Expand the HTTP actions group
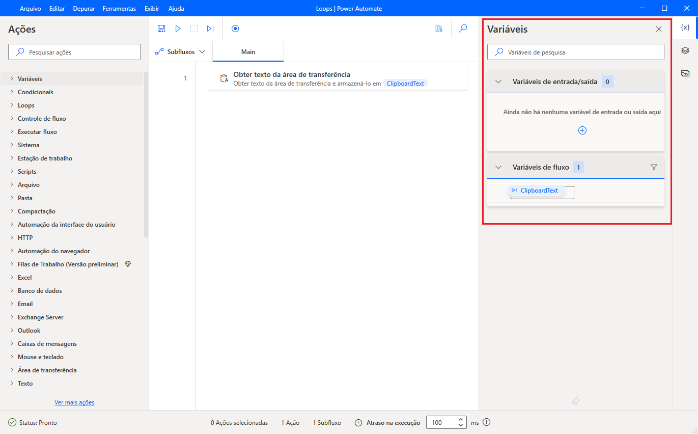This screenshot has height=434, width=698. (12, 238)
